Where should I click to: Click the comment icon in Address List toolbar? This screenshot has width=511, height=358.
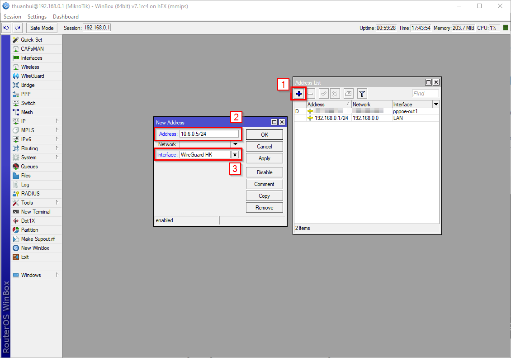[x=348, y=94]
